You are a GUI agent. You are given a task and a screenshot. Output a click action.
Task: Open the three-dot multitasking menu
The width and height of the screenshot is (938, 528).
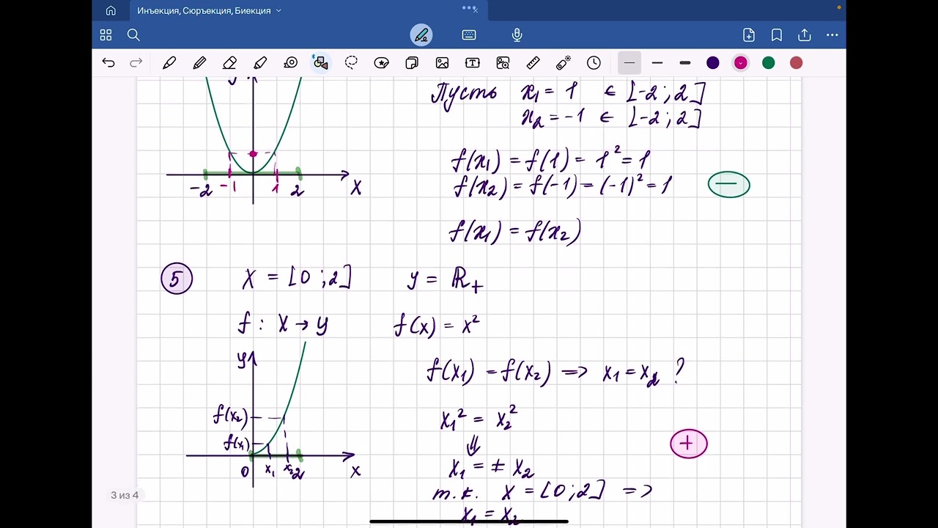468,8
